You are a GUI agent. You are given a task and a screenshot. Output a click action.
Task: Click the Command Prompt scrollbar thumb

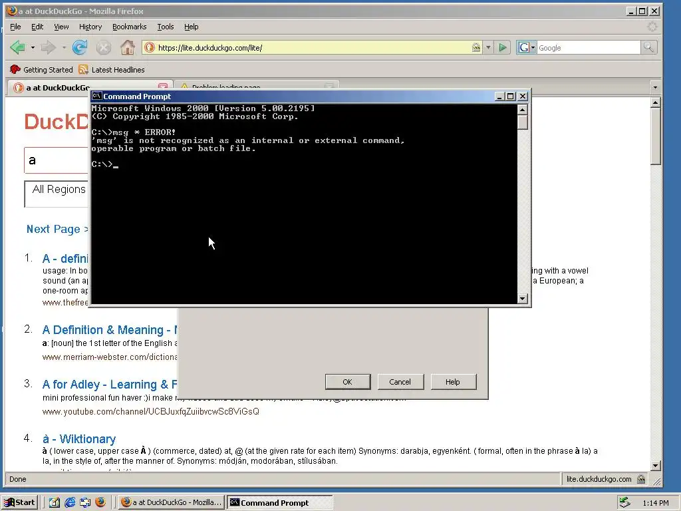pyautogui.click(x=523, y=122)
